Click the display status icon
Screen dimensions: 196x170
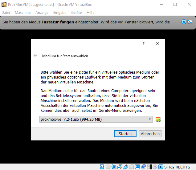pyautogui.click(x=137, y=167)
